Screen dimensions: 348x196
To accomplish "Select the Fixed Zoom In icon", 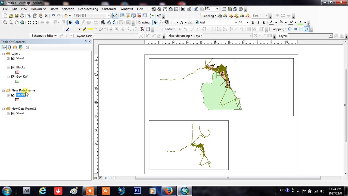I will [29, 23].
